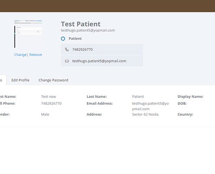Select the partially visible first tab
The height and width of the screenshot is (174, 215).
3,80
